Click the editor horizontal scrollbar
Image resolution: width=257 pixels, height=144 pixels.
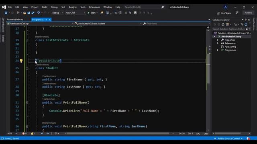[118, 134]
